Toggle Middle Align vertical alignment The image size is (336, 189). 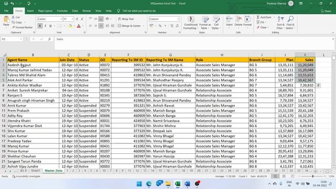point(96,19)
